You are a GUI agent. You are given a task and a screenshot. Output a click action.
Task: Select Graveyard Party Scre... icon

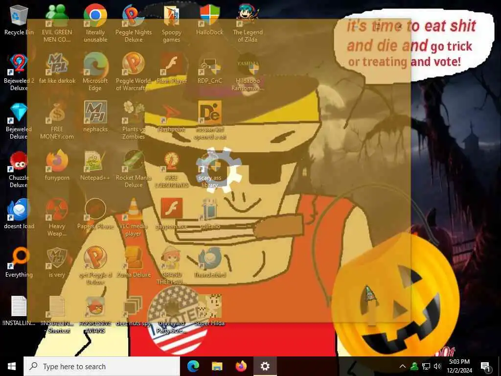171,315
